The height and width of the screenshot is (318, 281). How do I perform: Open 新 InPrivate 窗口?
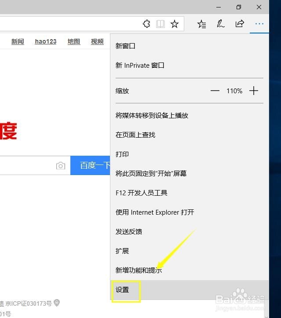190,65
